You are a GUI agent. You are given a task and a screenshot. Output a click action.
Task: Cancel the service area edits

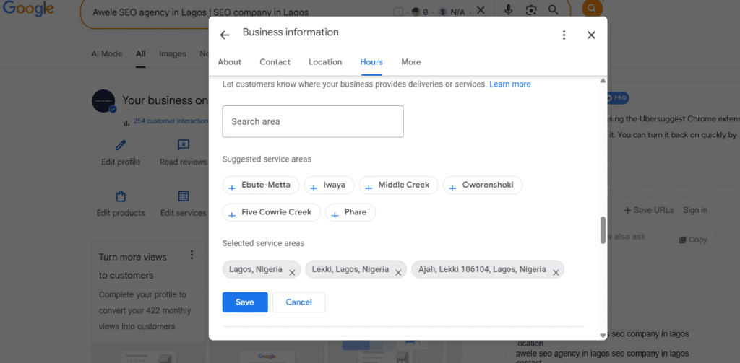point(298,302)
